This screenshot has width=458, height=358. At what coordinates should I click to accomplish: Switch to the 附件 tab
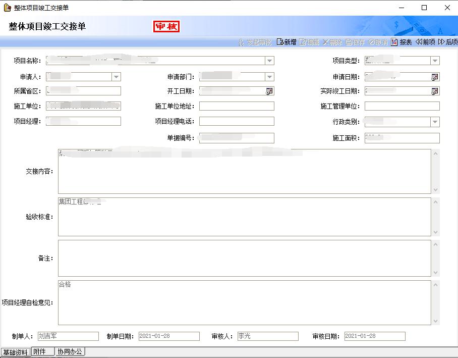pos(42,352)
